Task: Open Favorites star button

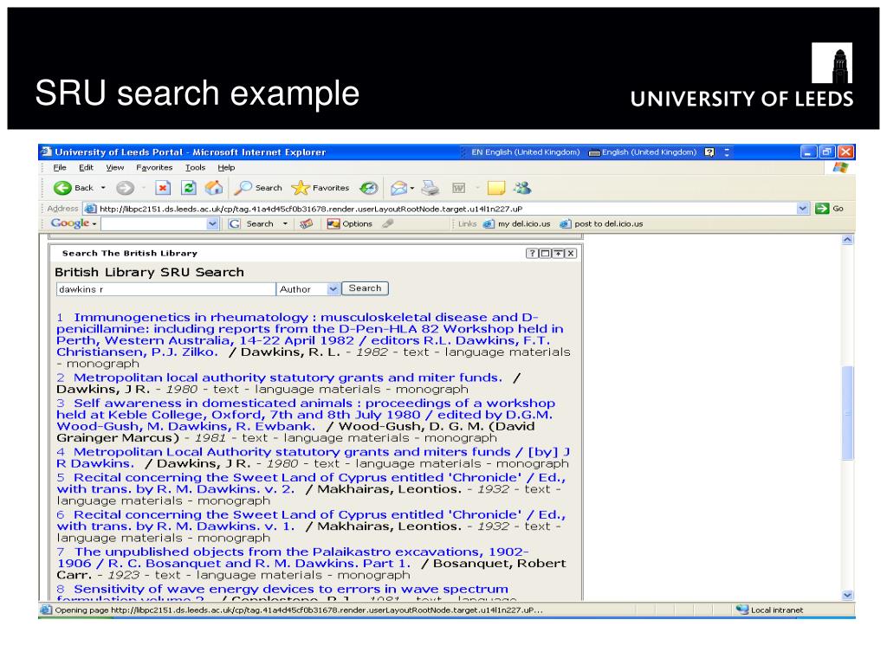Action: tap(320, 188)
